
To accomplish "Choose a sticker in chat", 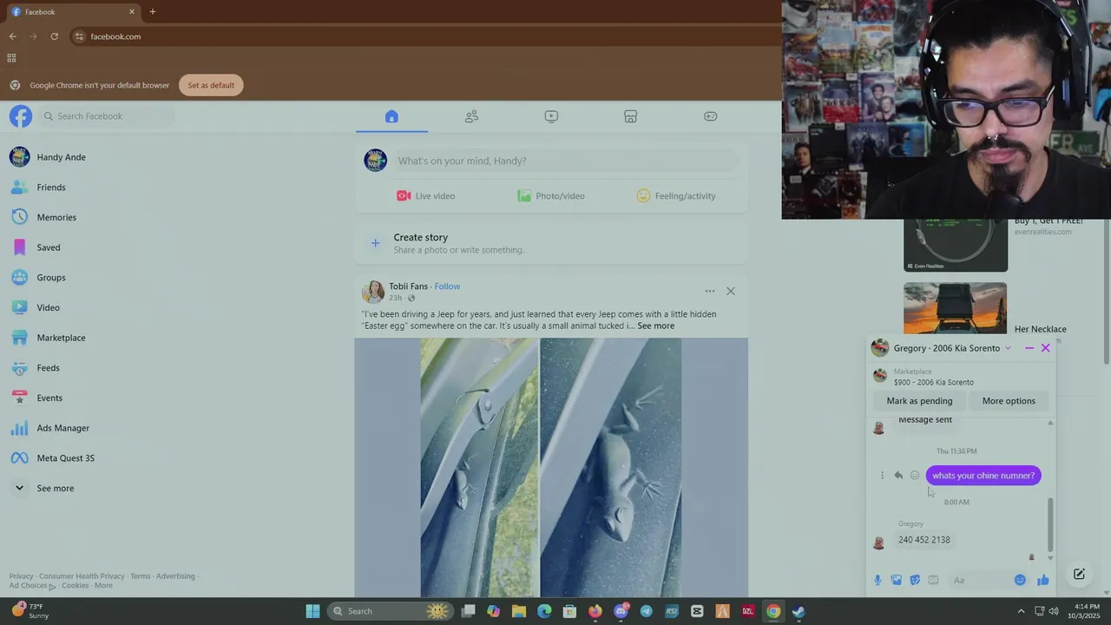I will click(x=915, y=580).
